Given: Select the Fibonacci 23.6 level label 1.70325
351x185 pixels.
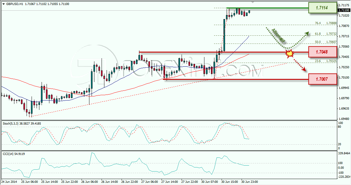Looking at the screenshot, I should [x=331, y=61].
